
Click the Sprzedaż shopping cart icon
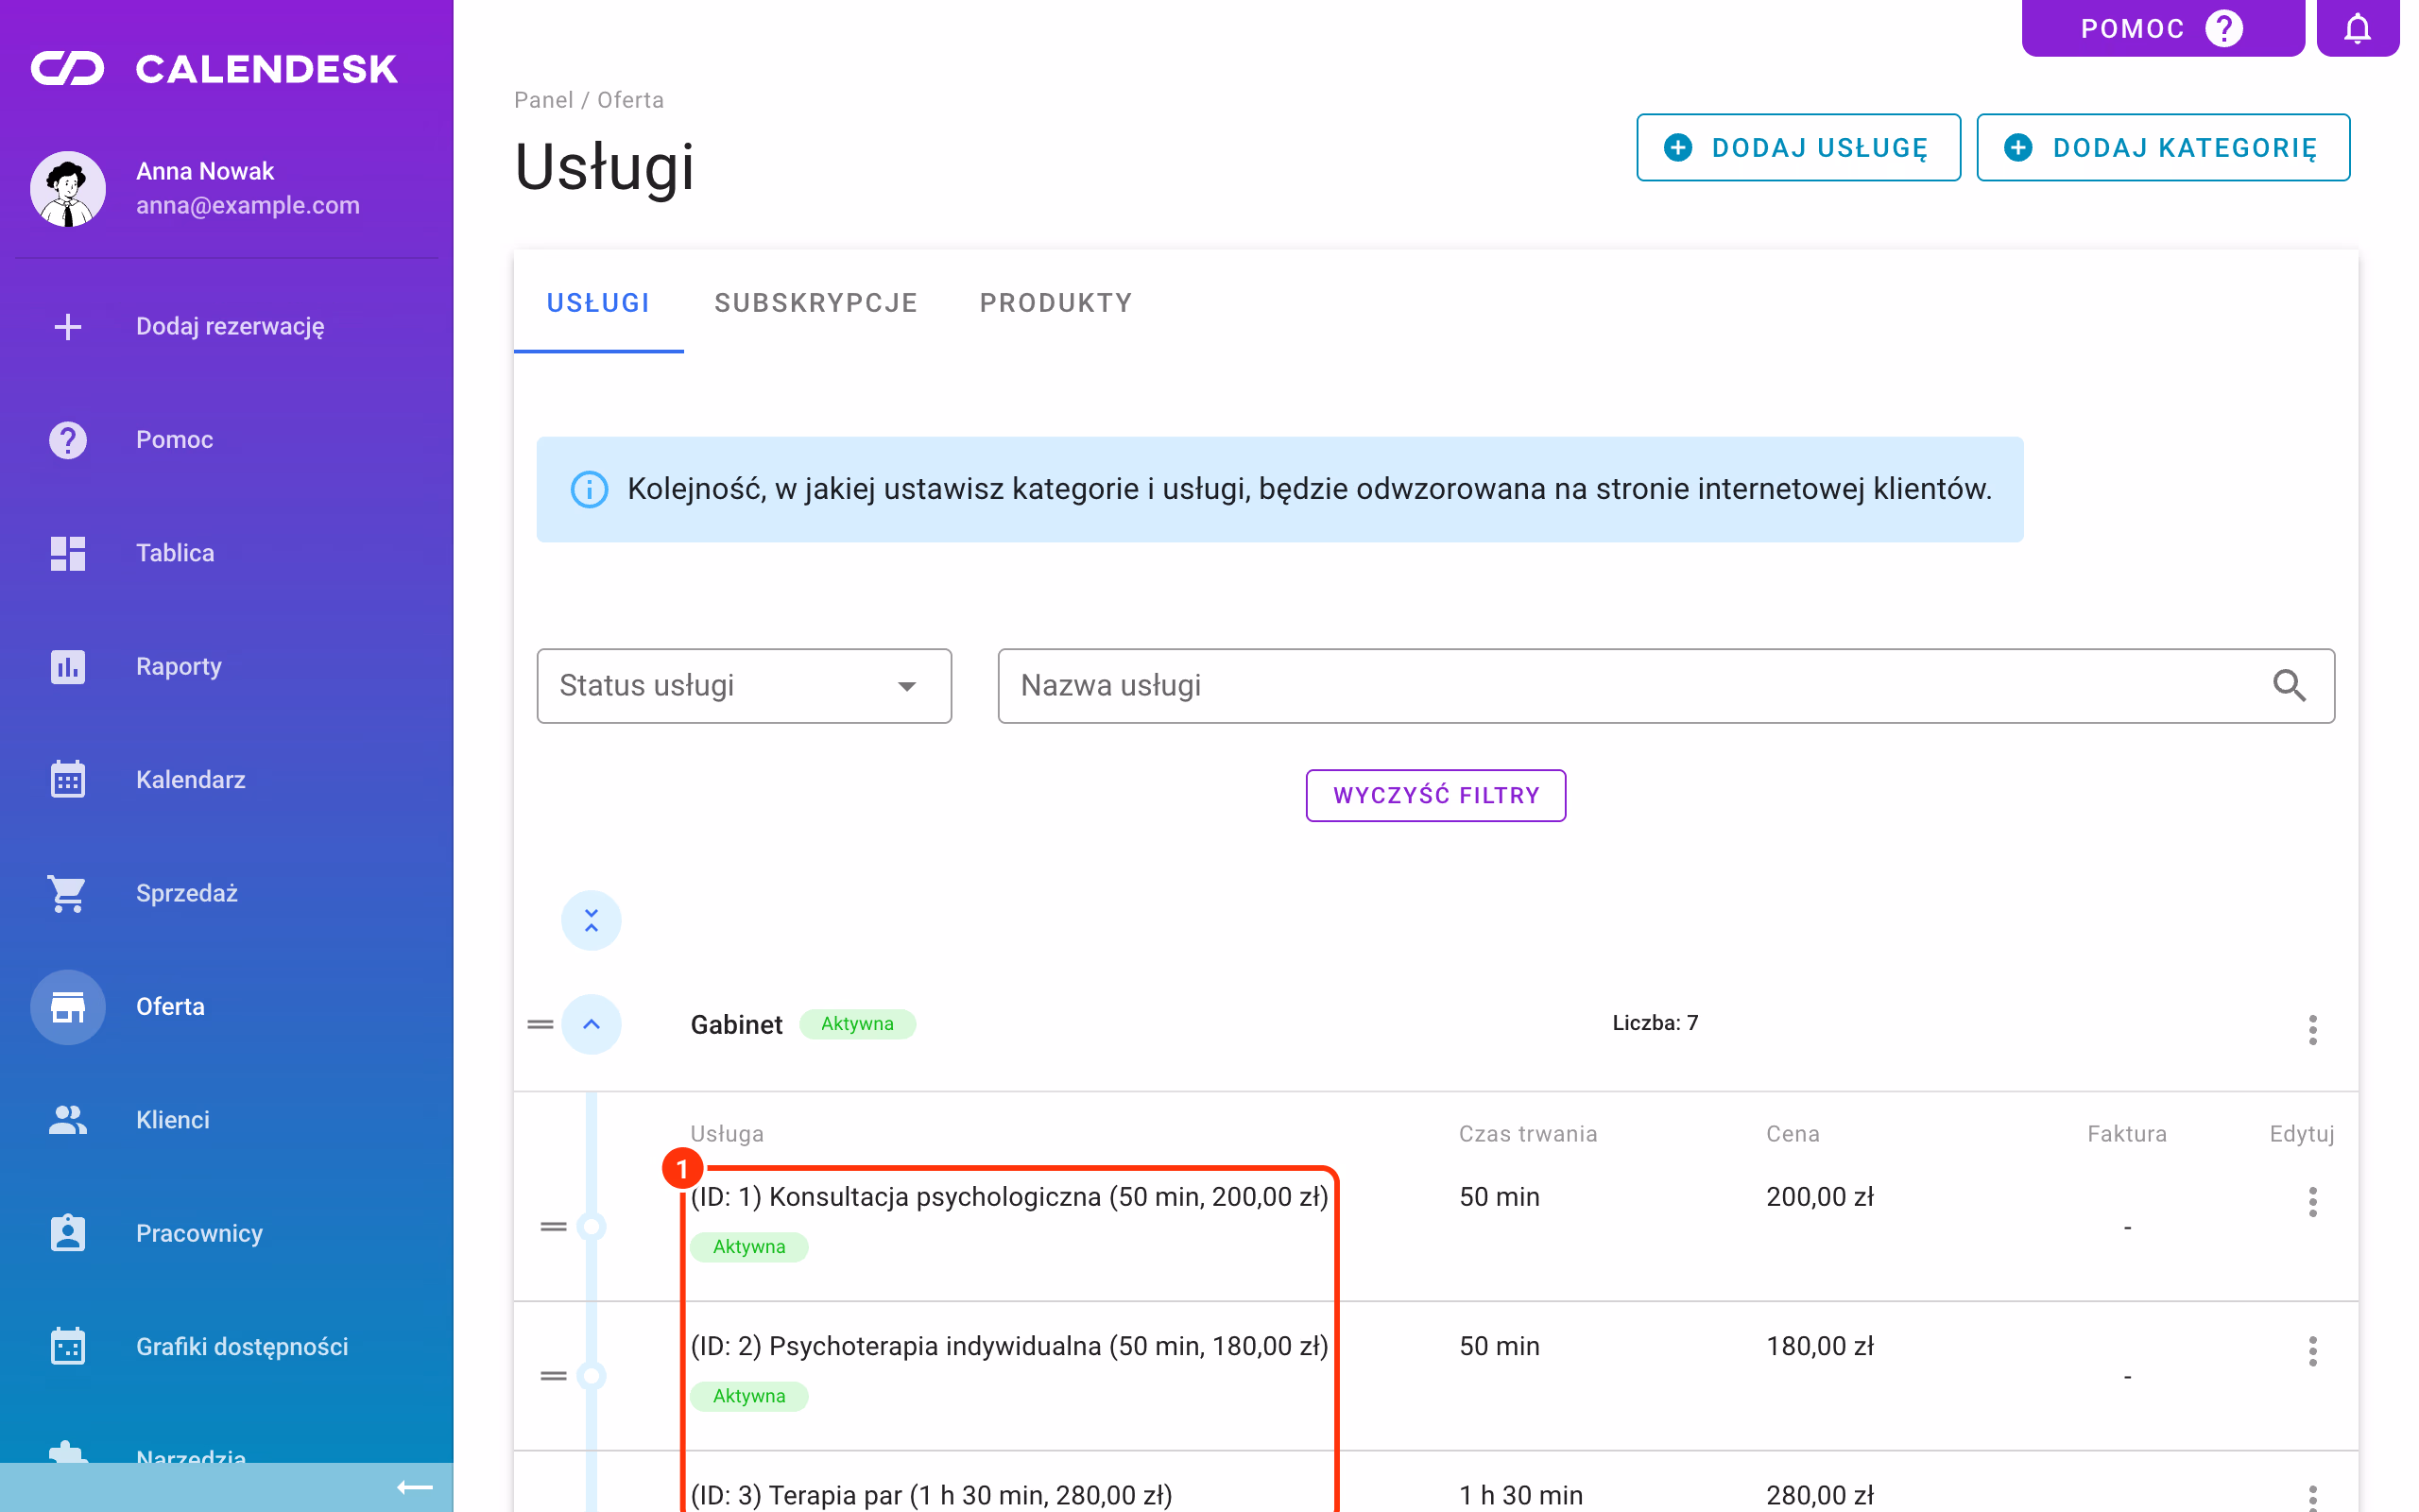[x=68, y=893]
